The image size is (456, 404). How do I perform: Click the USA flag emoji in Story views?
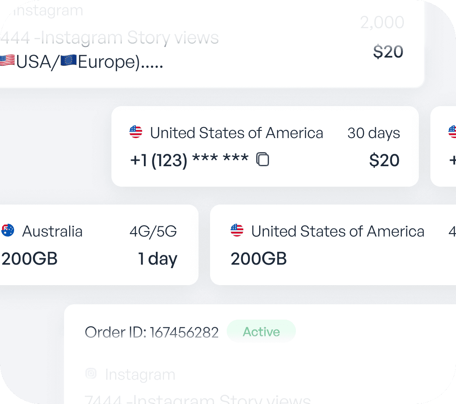(7, 61)
